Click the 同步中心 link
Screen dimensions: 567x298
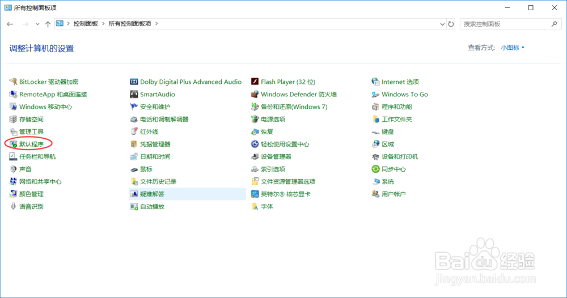(394, 169)
